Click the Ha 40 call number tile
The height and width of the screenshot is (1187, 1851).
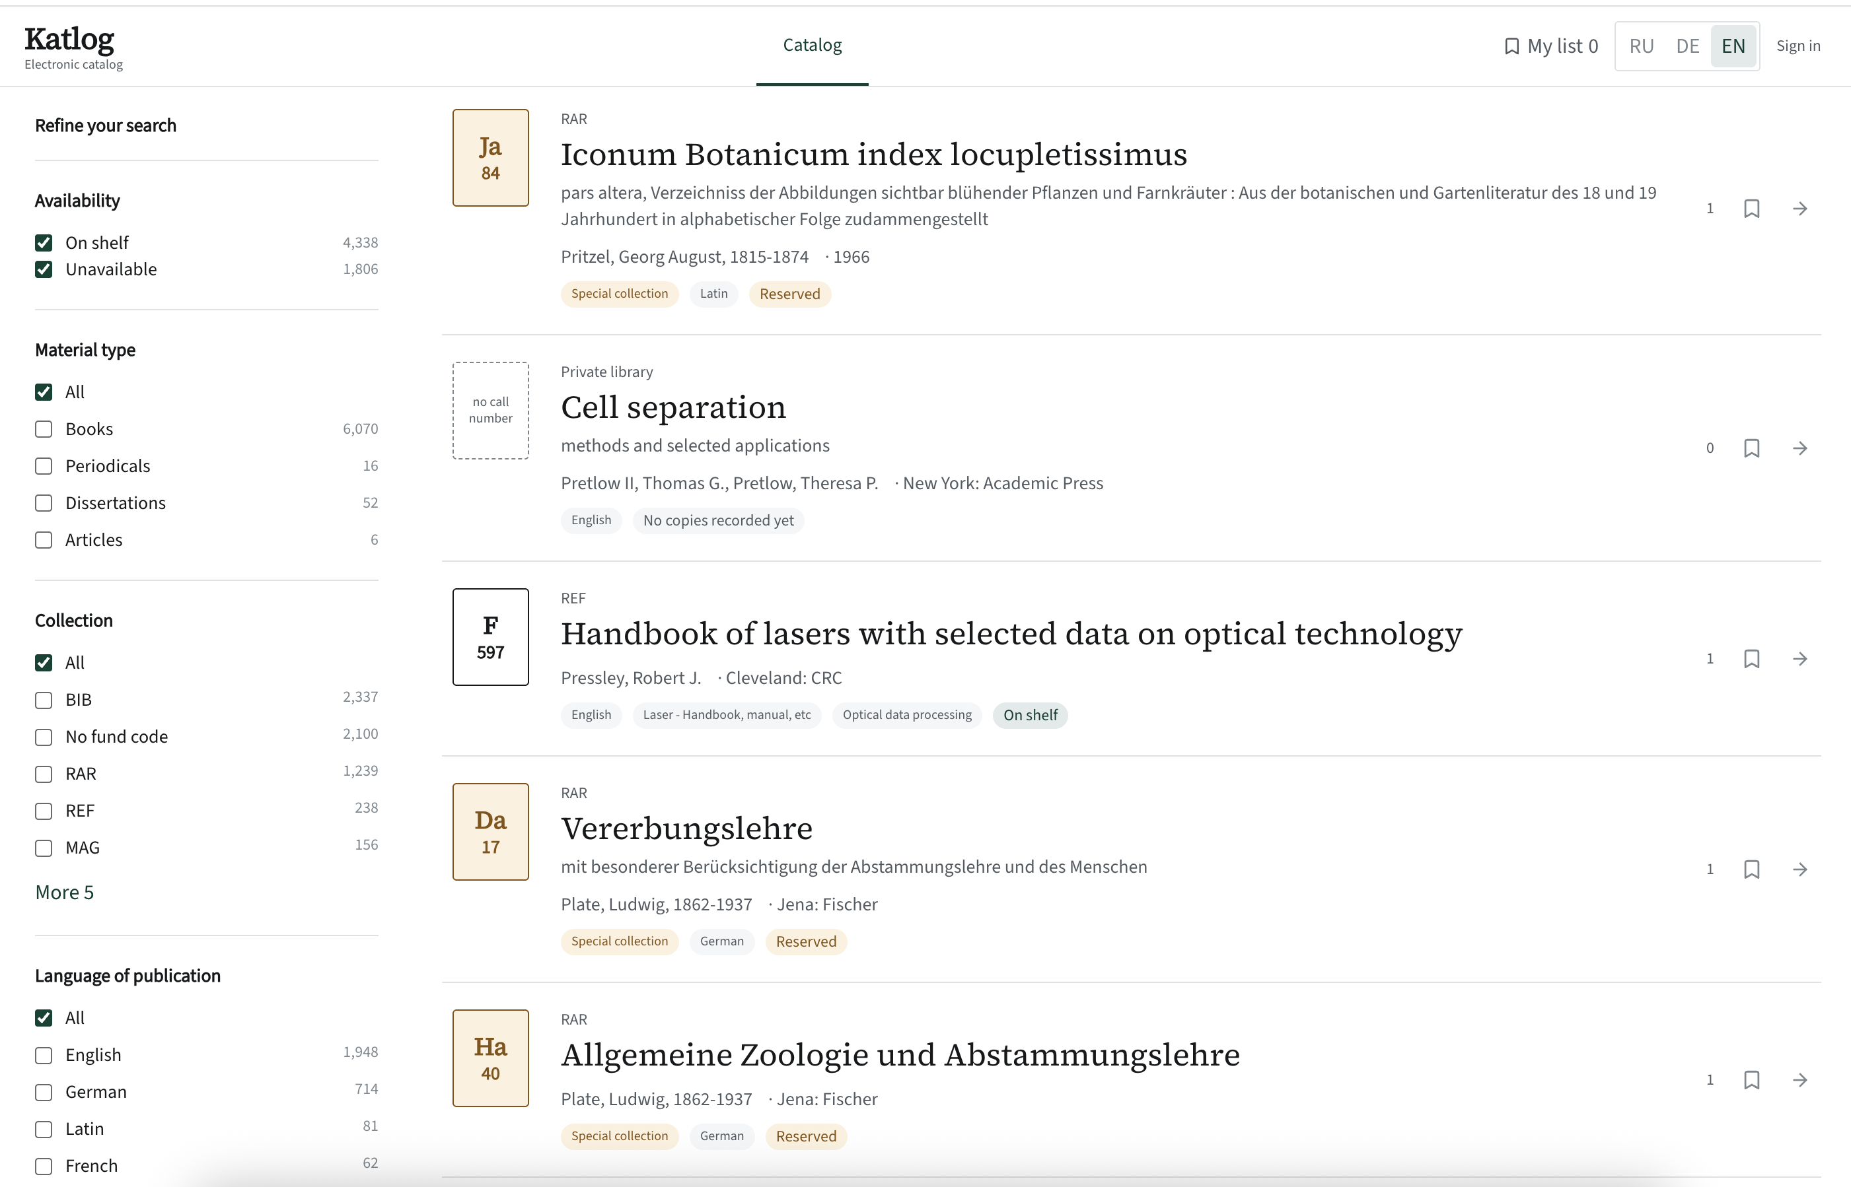click(491, 1058)
